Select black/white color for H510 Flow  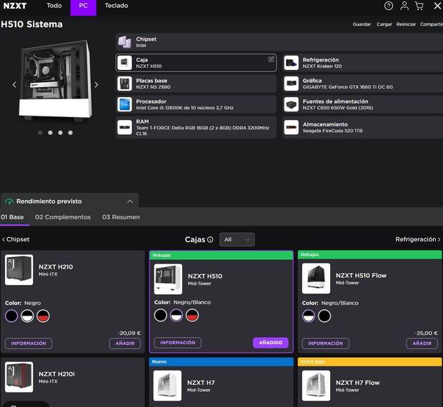(309, 316)
